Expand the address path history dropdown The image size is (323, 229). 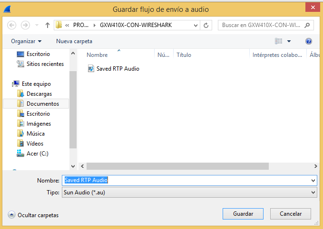[196, 25]
